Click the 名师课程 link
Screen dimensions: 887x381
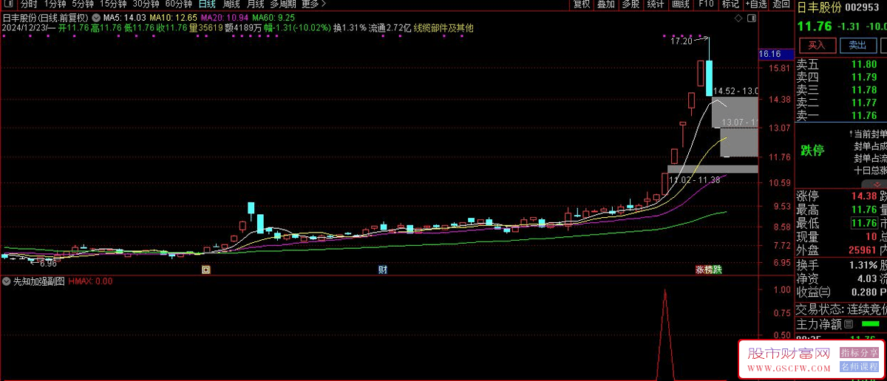[x=860, y=366]
